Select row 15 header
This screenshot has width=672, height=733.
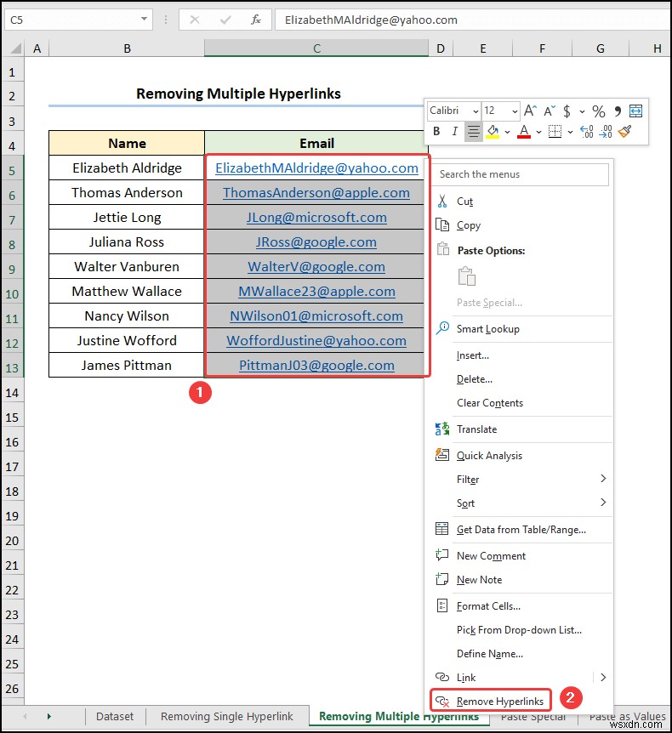(12, 418)
